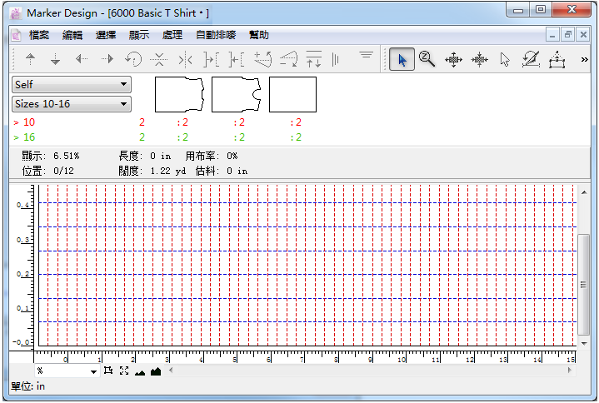Click the bracket with left arrow icon
Viewport: 599px width, 403px height.
pos(237,60)
